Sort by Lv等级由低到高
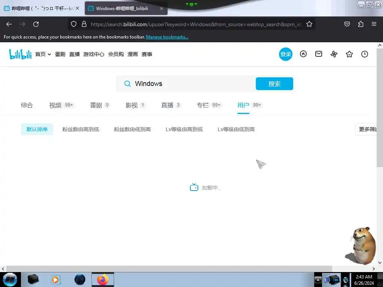The width and height of the screenshot is (383, 287). pyautogui.click(x=236, y=129)
